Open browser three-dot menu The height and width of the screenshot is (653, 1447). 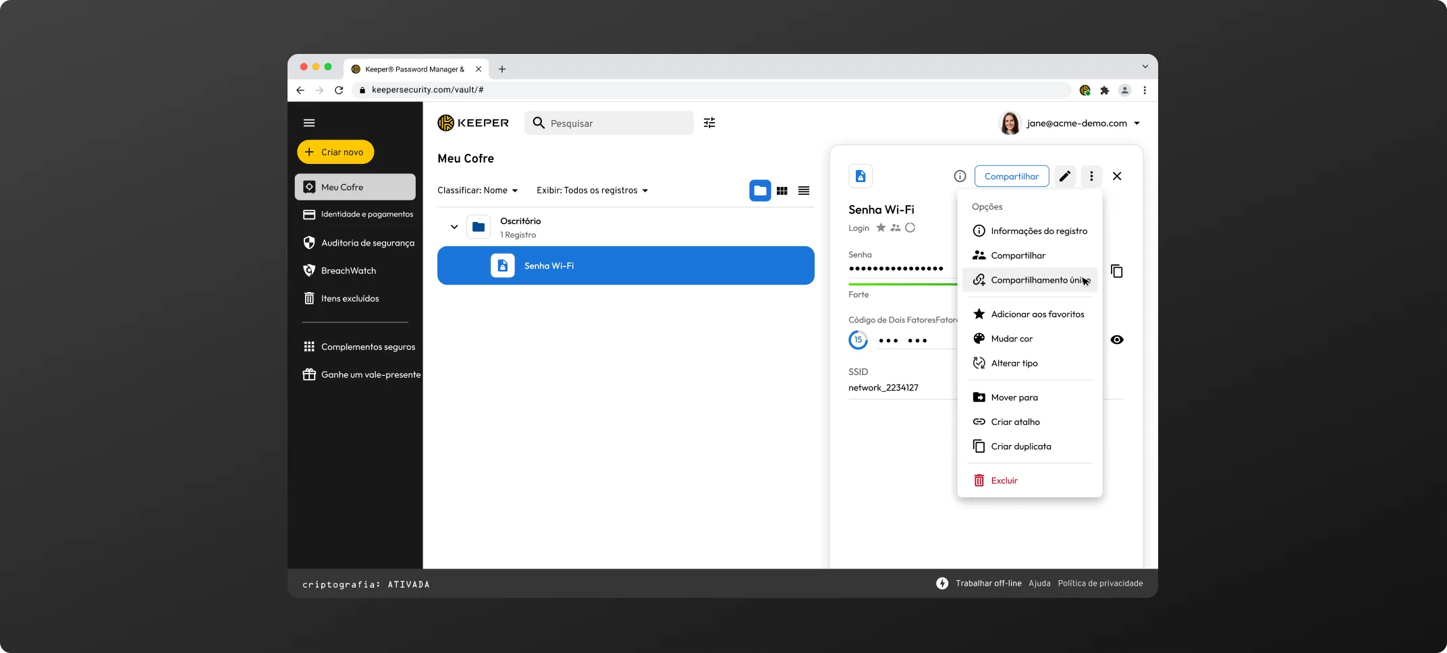pyautogui.click(x=1145, y=90)
